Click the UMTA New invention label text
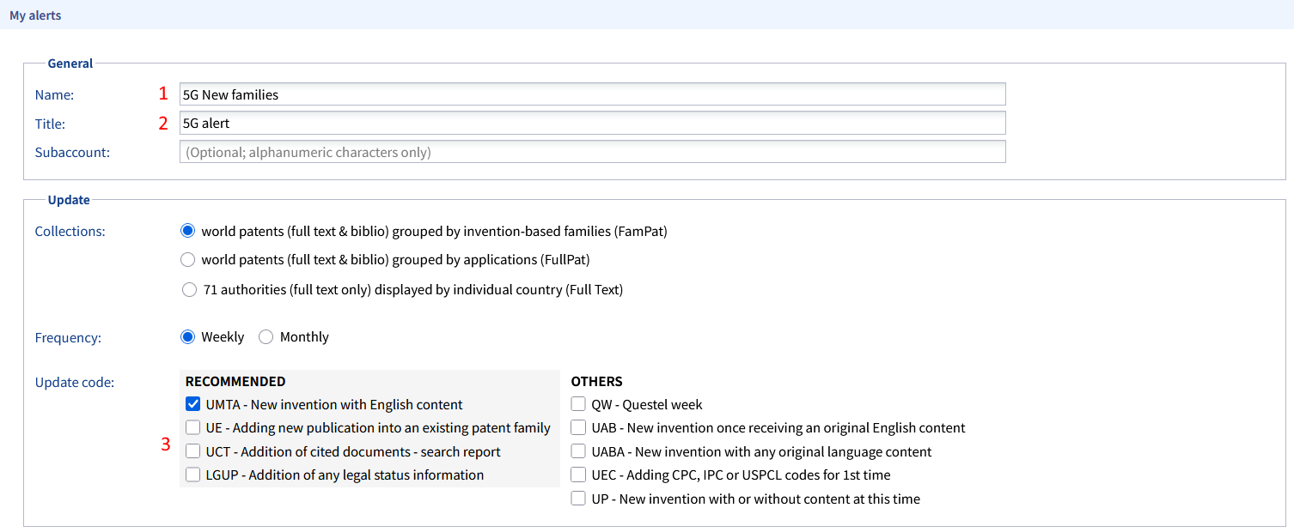This screenshot has width=1294, height=532. click(334, 405)
